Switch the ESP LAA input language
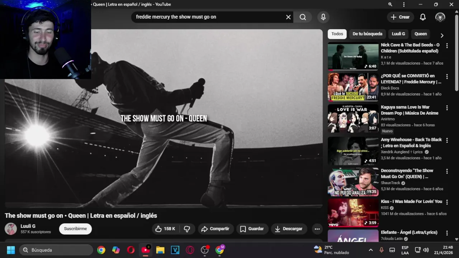 click(405, 250)
